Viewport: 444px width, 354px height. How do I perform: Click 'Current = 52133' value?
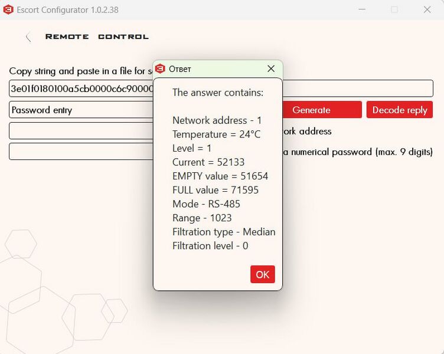point(208,162)
